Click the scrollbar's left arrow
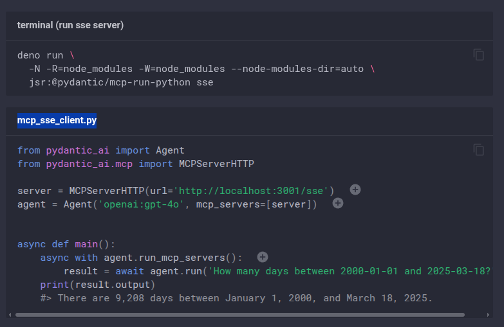This screenshot has height=327, width=504. click(10, 315)
